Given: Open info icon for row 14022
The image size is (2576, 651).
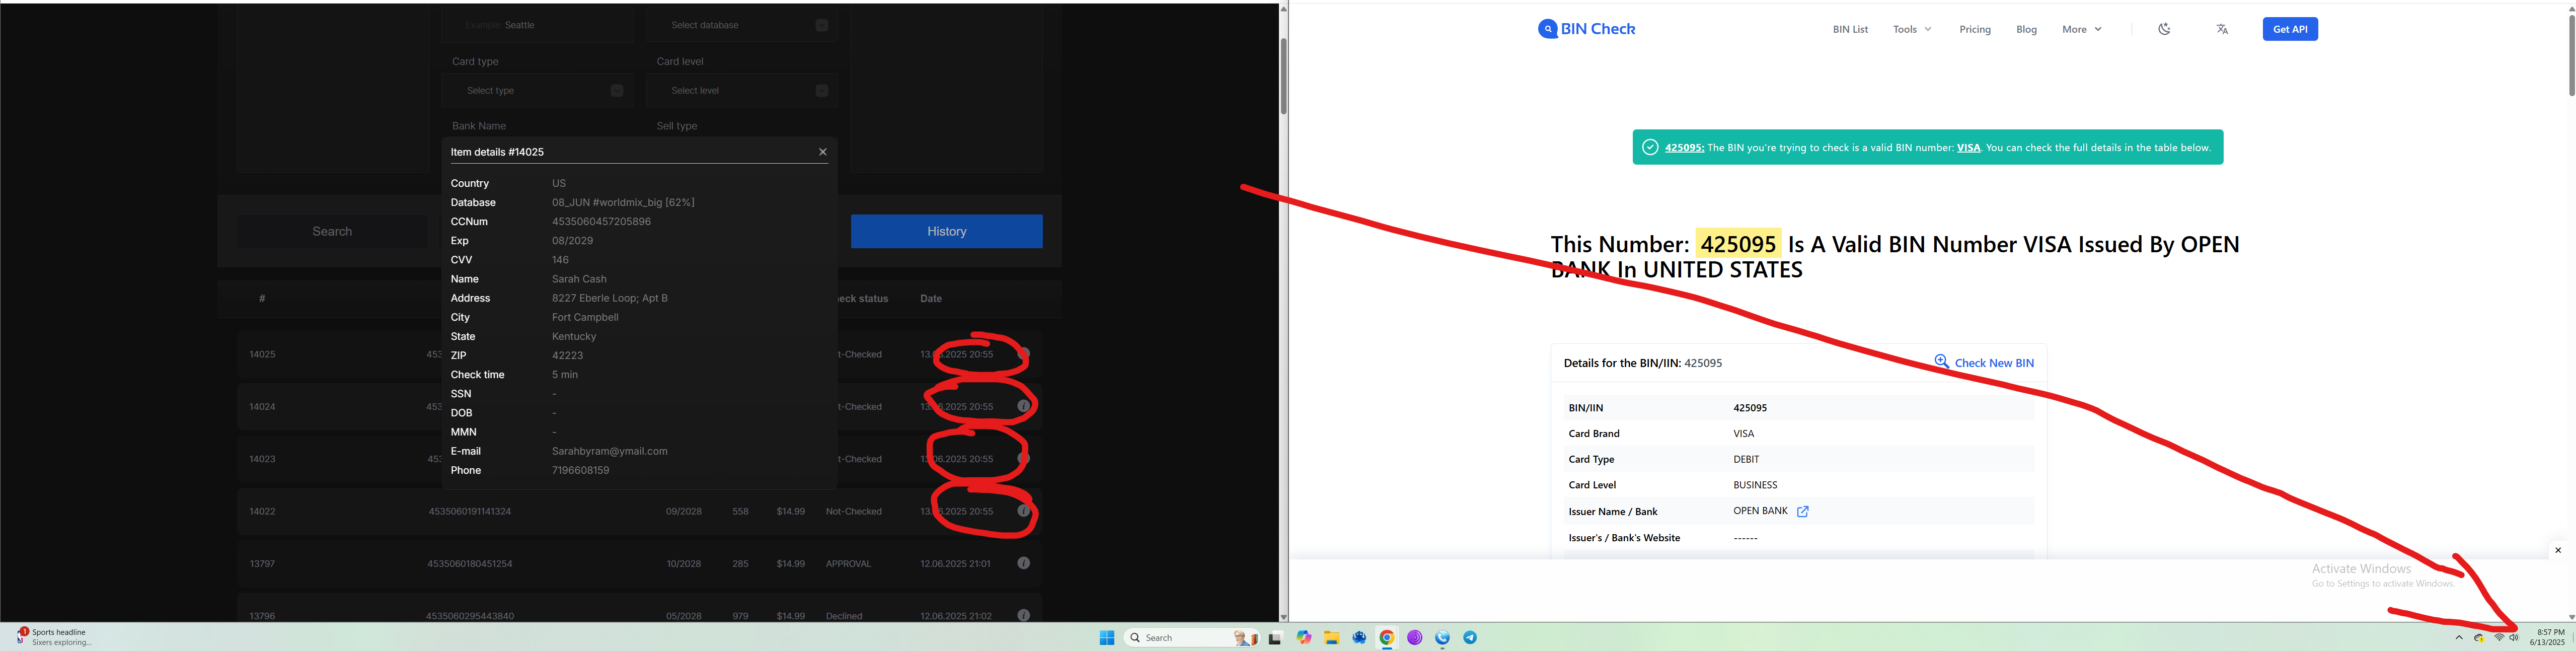Looking at the screenshot, I should tap(1023, 511).
